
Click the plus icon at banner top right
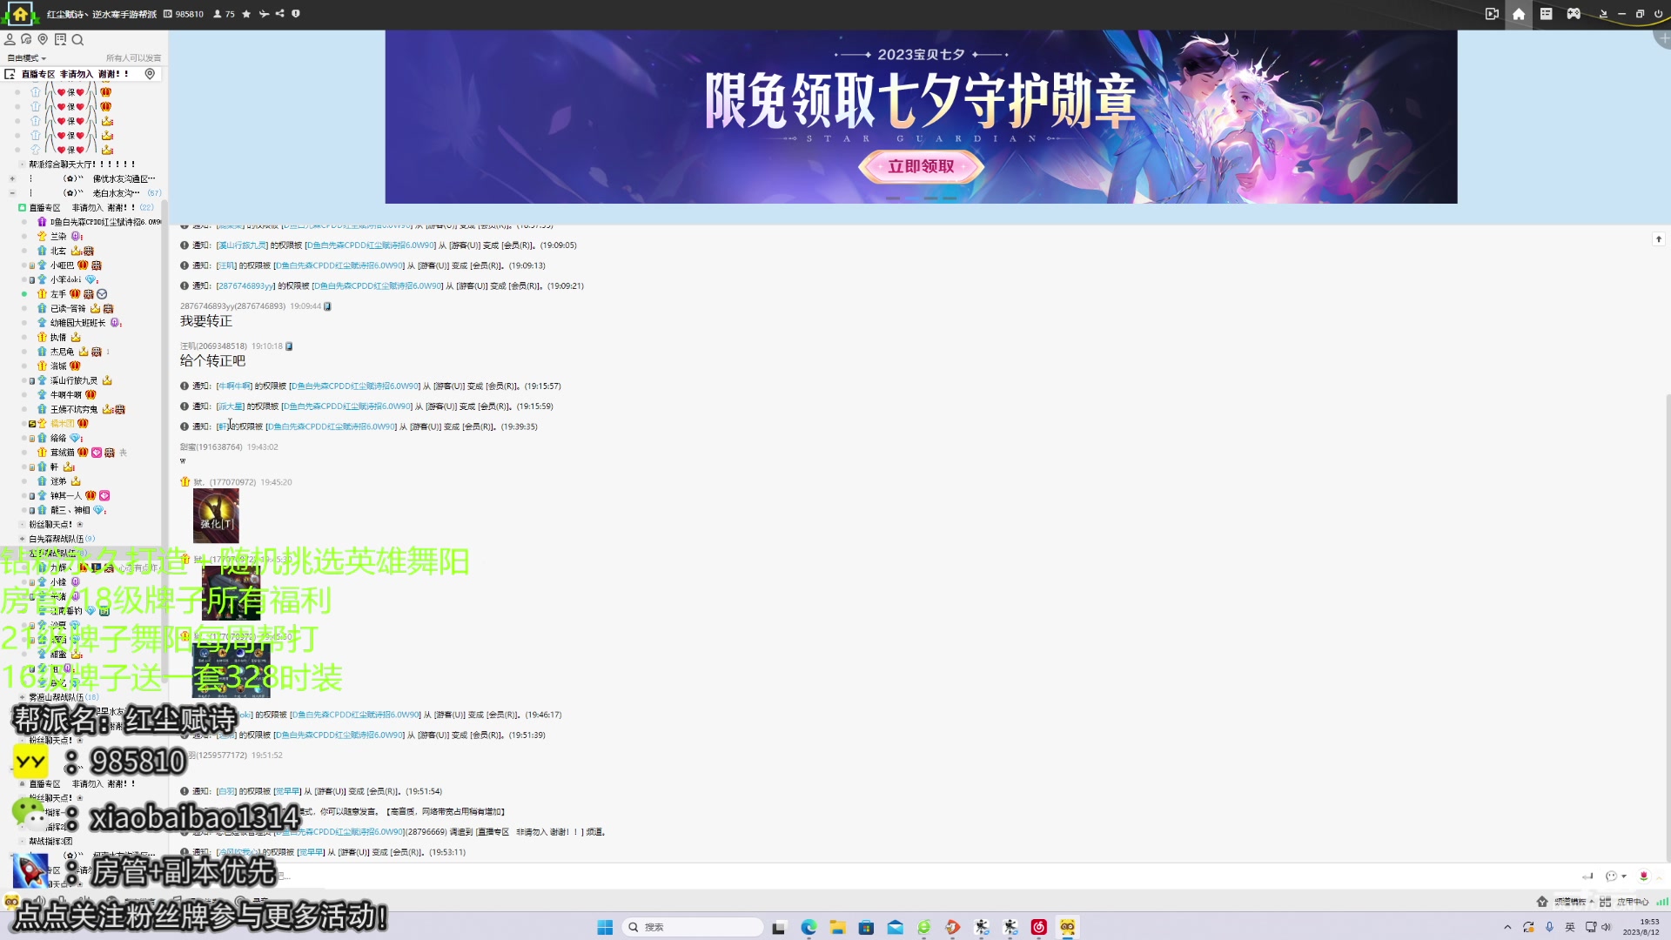coord(1663,38)
